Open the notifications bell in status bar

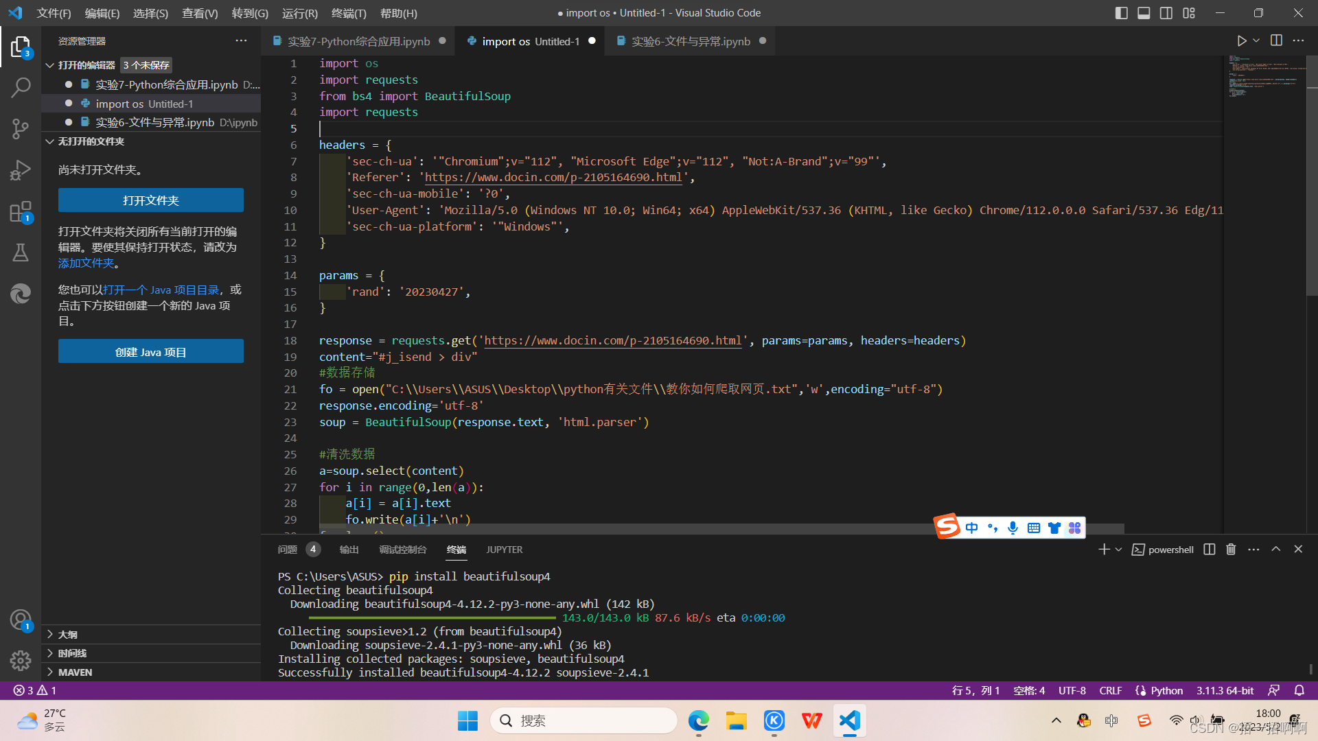1299,690
